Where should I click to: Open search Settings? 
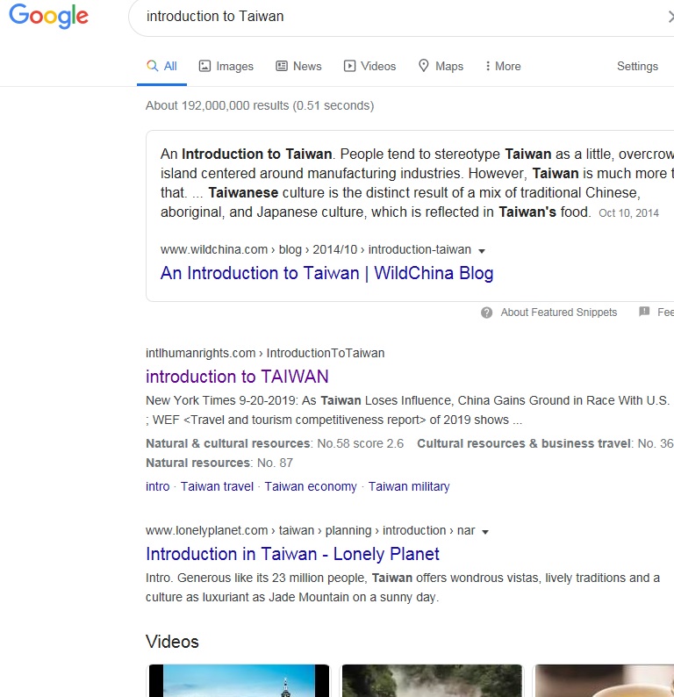click(637, 66)
